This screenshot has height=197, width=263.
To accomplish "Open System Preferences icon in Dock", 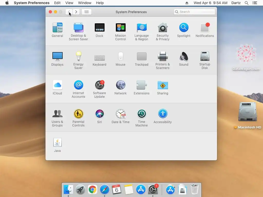I will click(153, 190).
